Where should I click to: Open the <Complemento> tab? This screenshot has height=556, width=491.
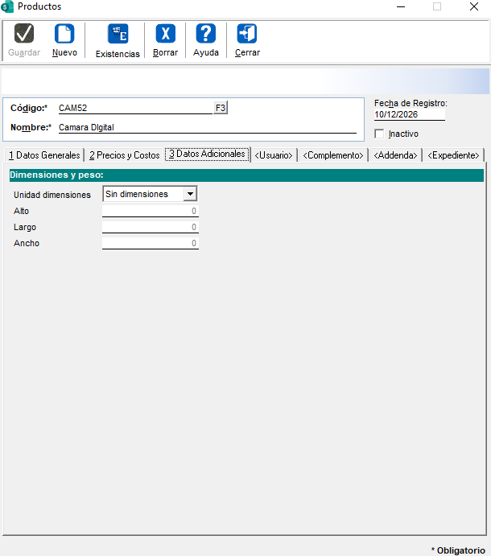(x=333, y=155)
